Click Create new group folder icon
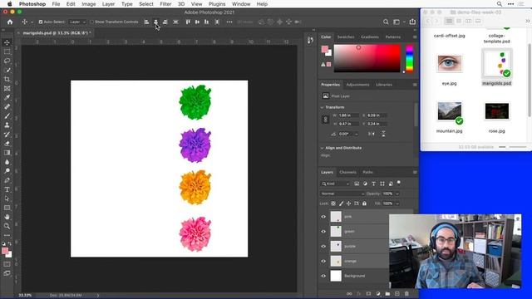Viewport: 532px width, 299px height. 387,293
